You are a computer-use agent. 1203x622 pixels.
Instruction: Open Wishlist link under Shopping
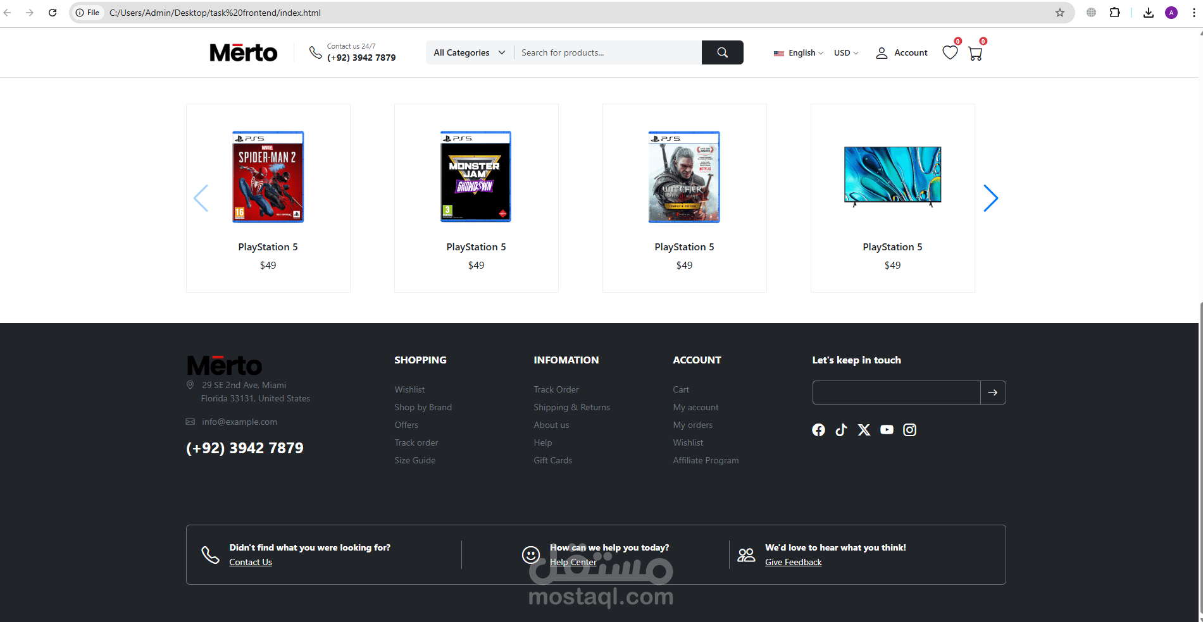click(409, 389)
